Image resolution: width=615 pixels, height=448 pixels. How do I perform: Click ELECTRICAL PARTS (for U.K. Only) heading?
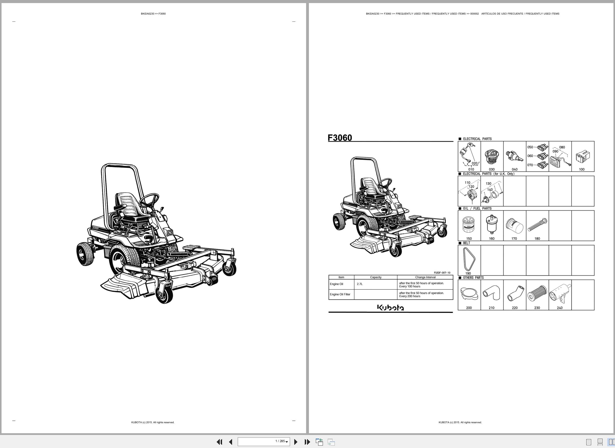[x=488, y=174]
